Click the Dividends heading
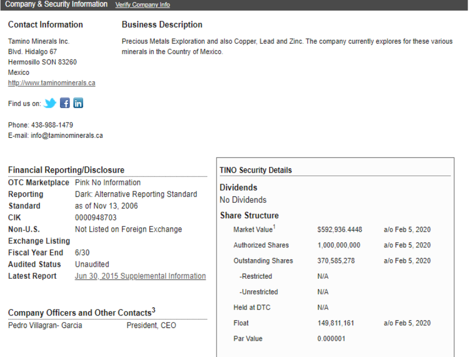Screen dimensions: 472x357 pyautogui.click(x=238, y=188)
